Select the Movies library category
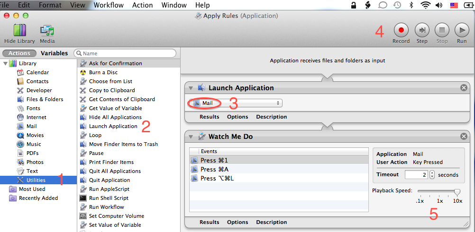The height and width of the screenshot is (232, 475). point(35,135)
